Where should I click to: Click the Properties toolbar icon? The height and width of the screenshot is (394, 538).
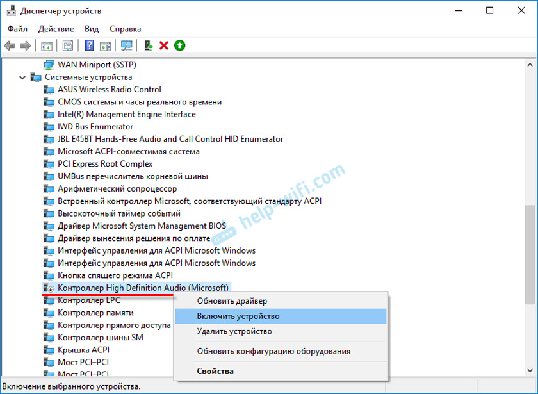tap(67, 45)
